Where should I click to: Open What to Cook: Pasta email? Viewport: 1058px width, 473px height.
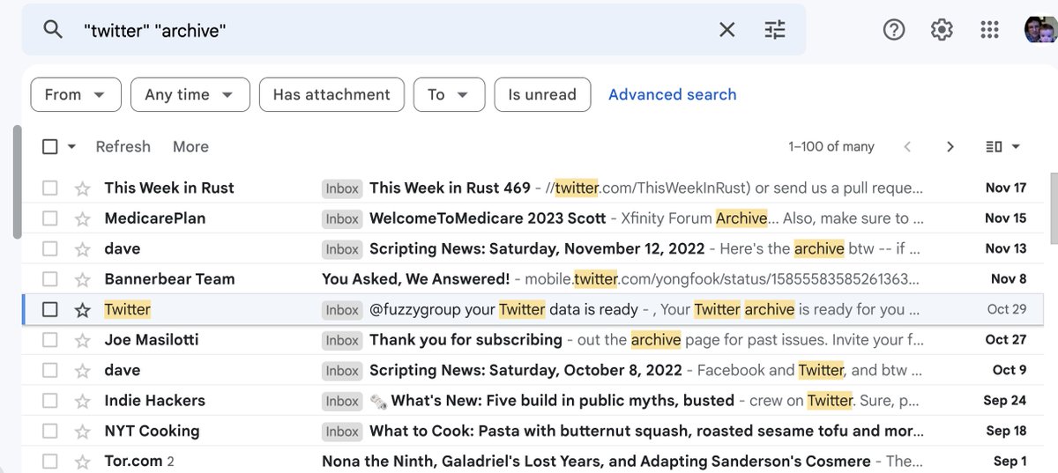pos(533,431)
